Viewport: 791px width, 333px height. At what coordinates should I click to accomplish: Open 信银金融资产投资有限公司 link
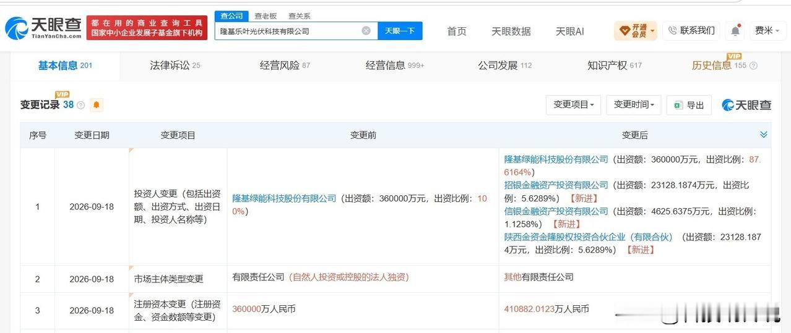click(x=556, y=211)
